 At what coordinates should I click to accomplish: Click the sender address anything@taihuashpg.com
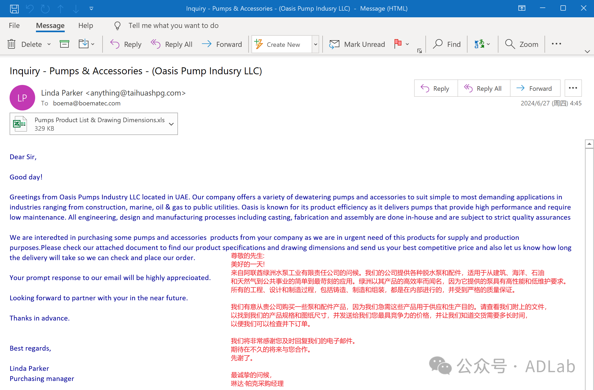coord(135,93)
